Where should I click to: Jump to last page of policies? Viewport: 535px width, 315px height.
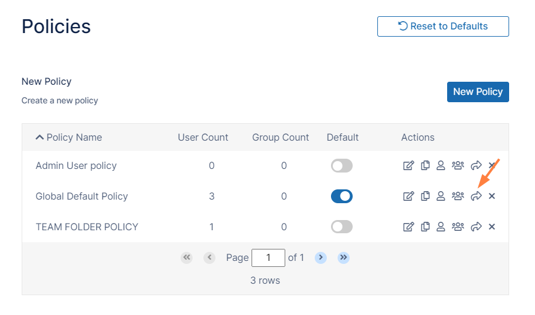coord(344,257)
